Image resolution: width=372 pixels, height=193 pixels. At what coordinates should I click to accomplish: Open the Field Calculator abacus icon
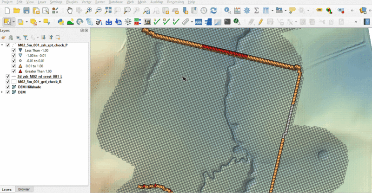(237, 10)
